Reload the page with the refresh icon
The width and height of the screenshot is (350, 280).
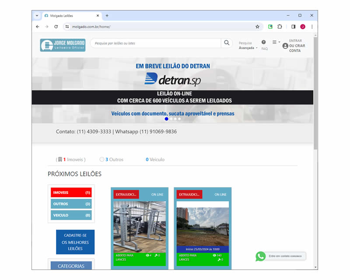coord(56,27)
